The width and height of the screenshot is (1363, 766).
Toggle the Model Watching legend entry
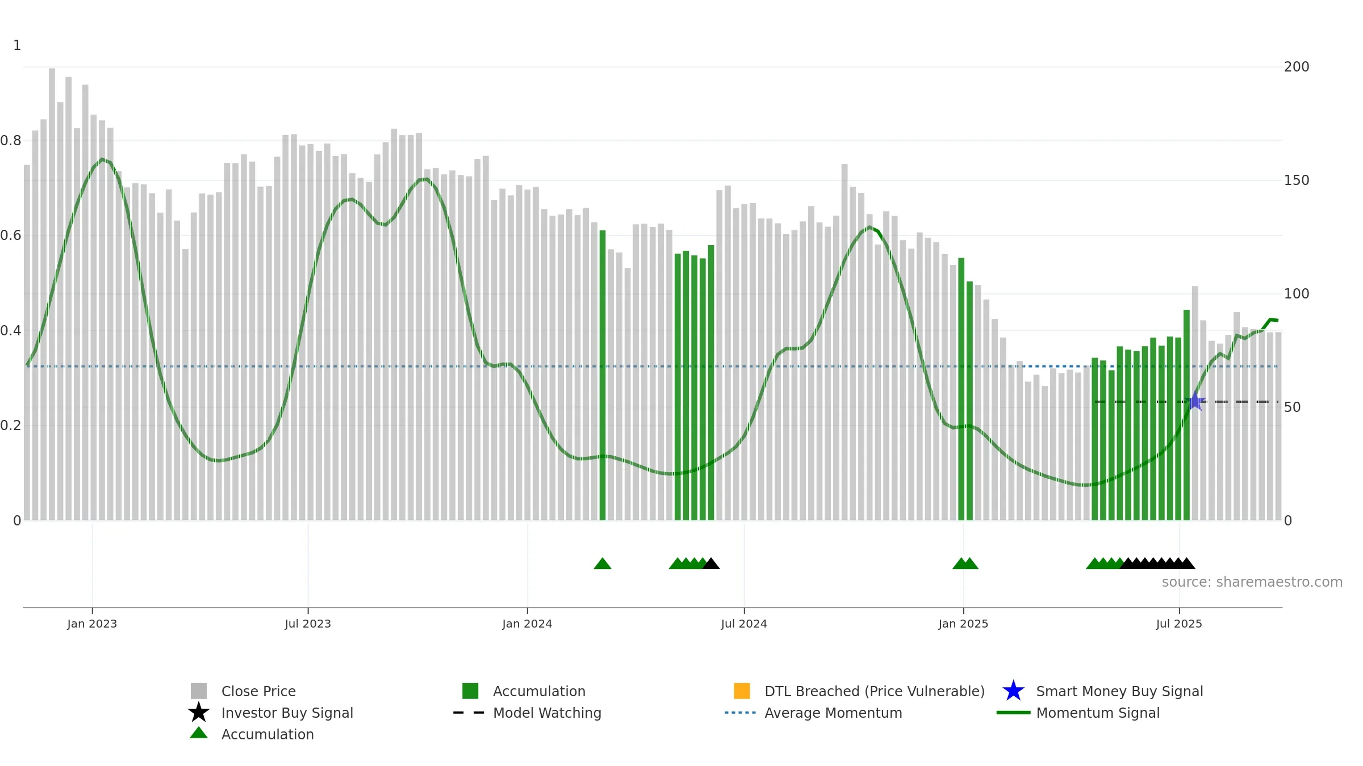(528, 713)
